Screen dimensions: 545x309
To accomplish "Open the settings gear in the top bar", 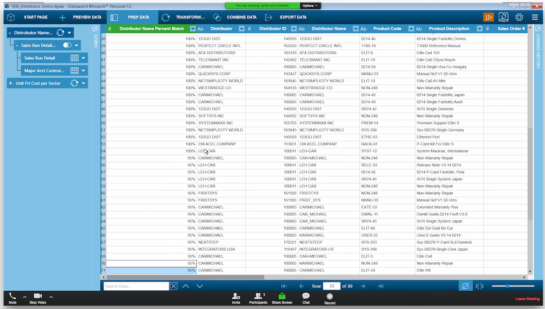I will (519, 17).
